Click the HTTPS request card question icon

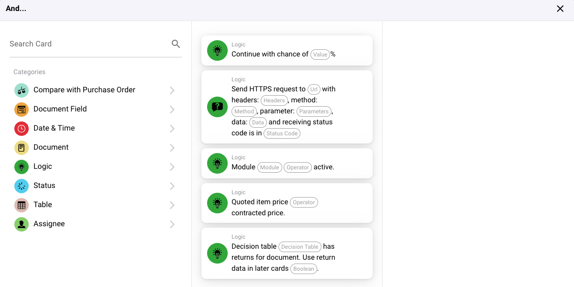217,107
